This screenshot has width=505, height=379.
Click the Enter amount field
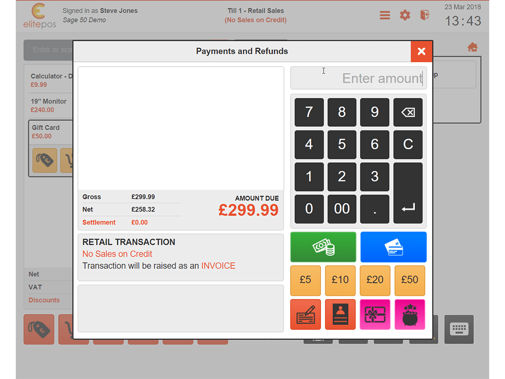point(359,77)
